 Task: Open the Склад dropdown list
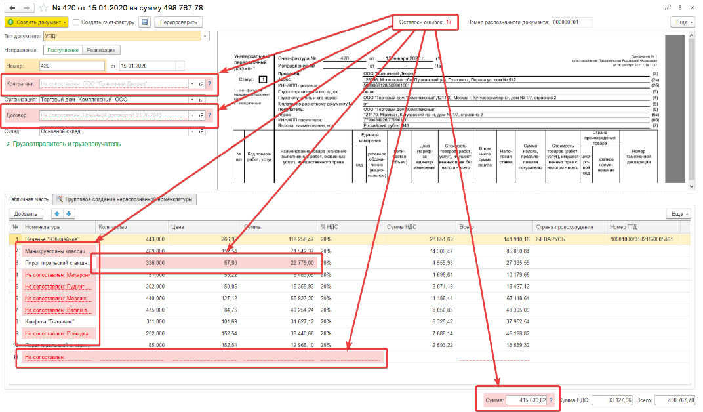(192, 131)
